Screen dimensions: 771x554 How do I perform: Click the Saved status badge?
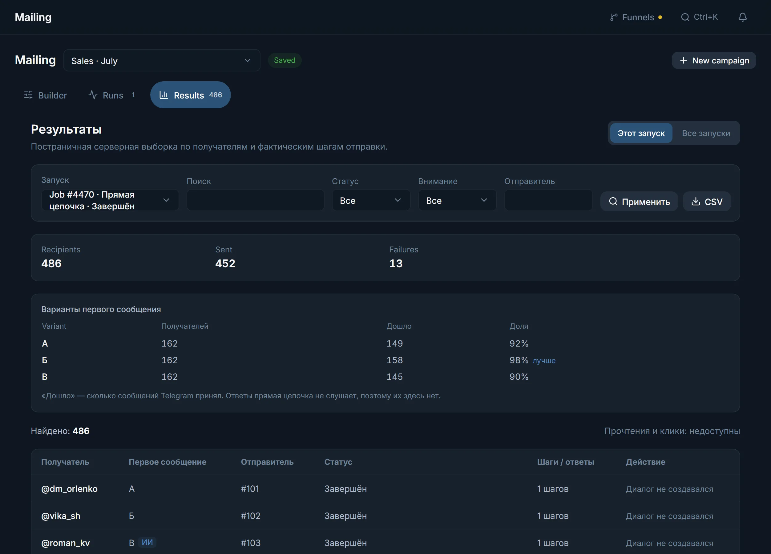point(285,60)
